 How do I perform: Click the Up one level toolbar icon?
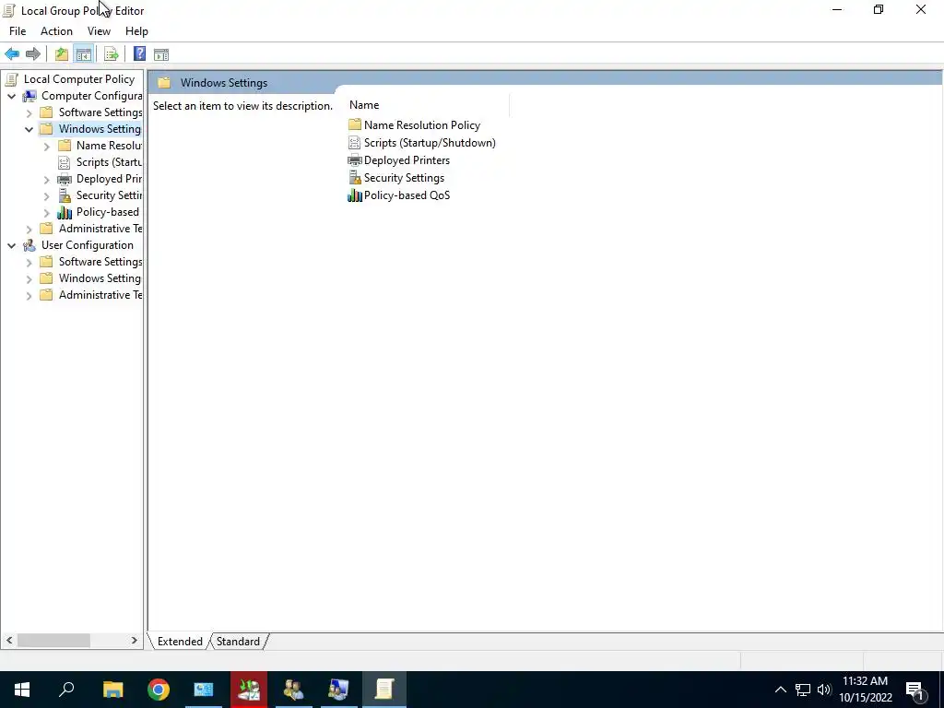(62, 54)
